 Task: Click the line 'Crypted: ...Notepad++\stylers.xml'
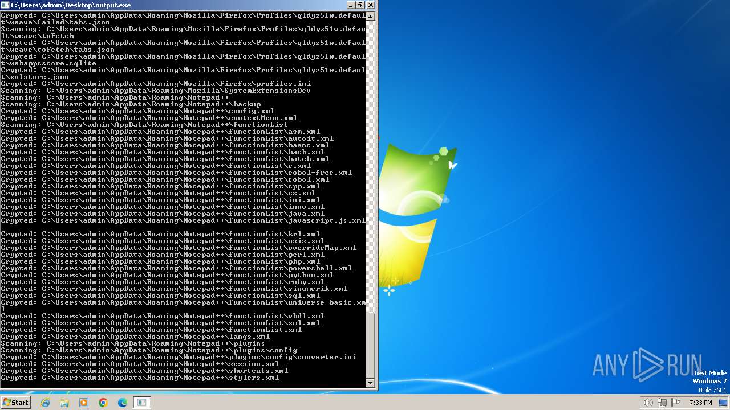coord(140,378)
